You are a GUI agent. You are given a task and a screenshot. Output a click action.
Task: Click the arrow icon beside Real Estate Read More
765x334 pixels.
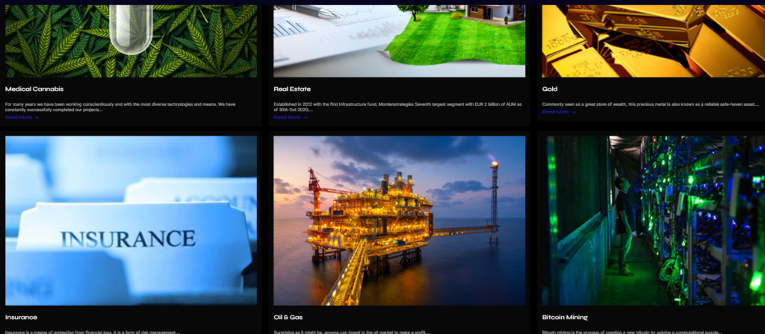point(305,117)
